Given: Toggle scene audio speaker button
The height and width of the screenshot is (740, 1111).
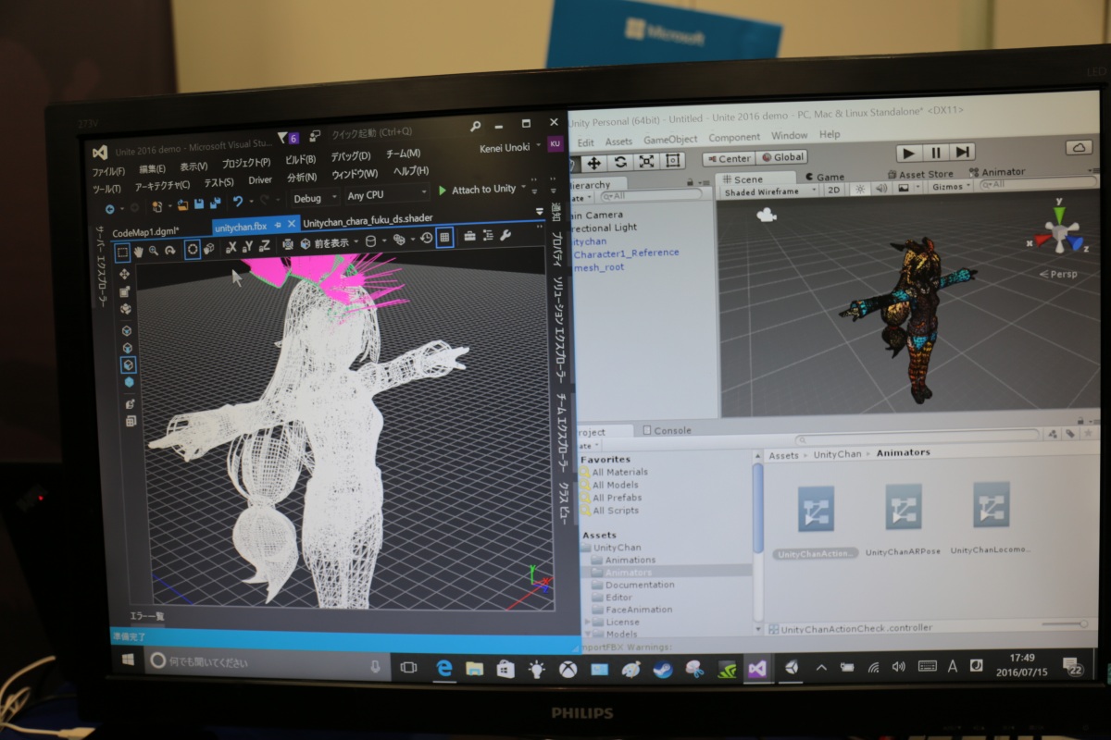Looking at the screenshot, I should (x=880, y=189).
